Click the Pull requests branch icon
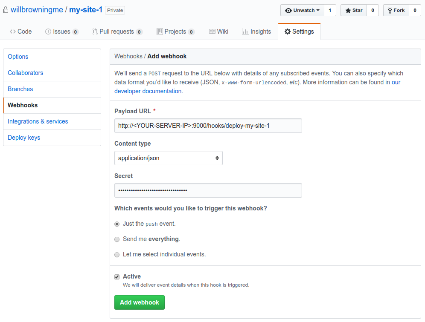The width and height of the screenshot is (425, 322). [x=95, y=32]
